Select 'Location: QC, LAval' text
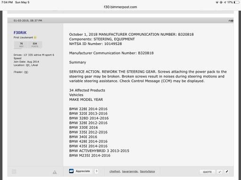 click(x=26, y=65)
